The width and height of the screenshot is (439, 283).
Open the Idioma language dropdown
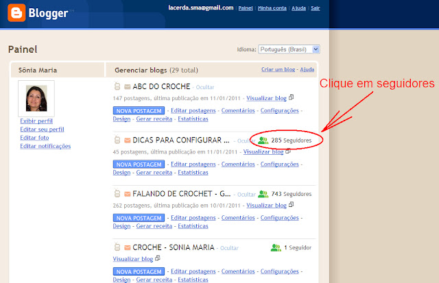289,49
